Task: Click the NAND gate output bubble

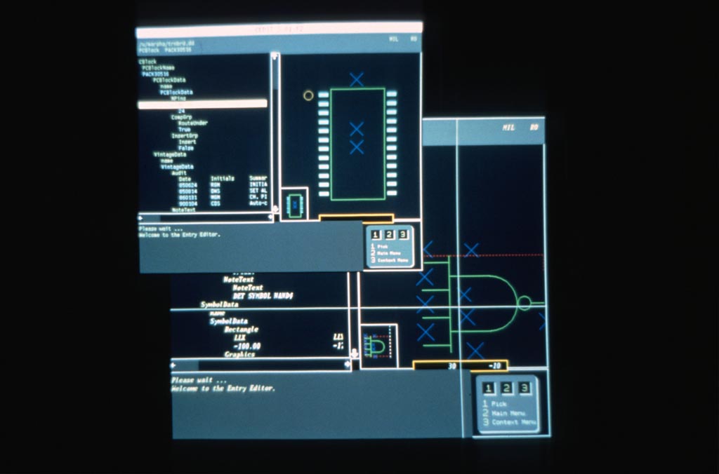Action: 524,303
